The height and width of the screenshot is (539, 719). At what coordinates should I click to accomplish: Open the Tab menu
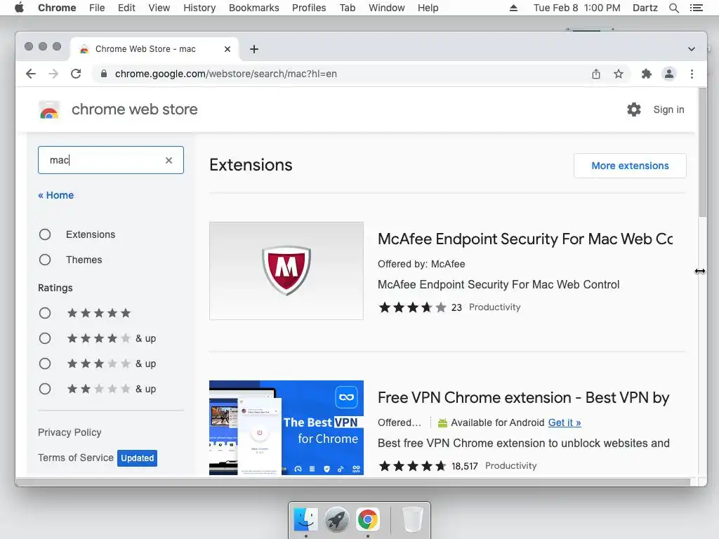pyautogui.click(x=347, y=8)
